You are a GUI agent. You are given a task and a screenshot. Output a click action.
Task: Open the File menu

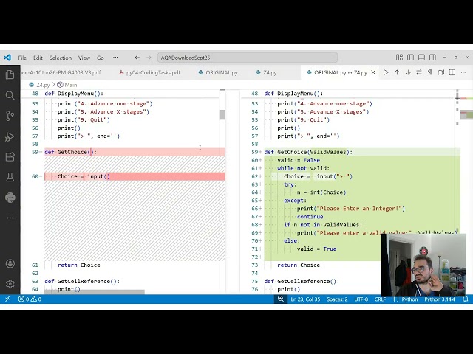point(22,58)
